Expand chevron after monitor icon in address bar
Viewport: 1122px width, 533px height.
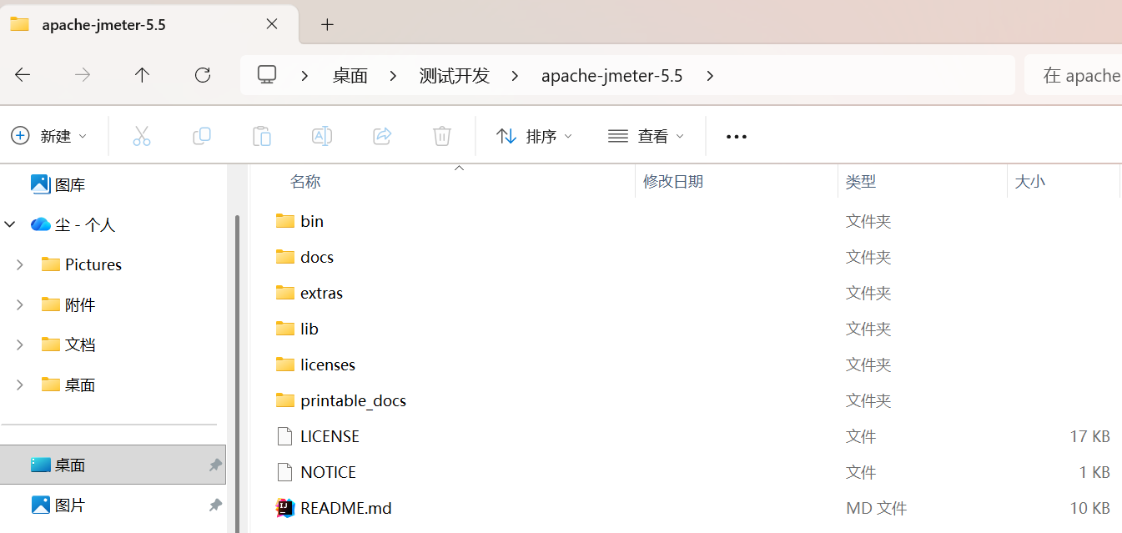(305, 76)
